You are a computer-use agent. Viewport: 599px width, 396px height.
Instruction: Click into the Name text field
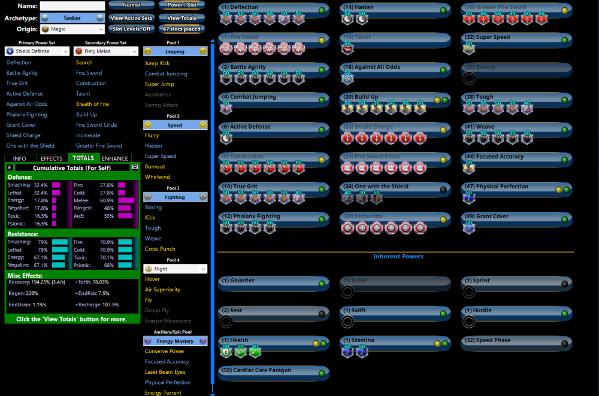[x=72, y=6]
